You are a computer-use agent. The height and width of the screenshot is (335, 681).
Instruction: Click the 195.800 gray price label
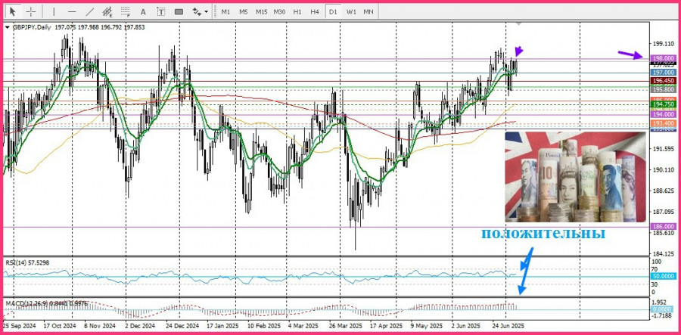pyautogui.click(x=663, y=89)
